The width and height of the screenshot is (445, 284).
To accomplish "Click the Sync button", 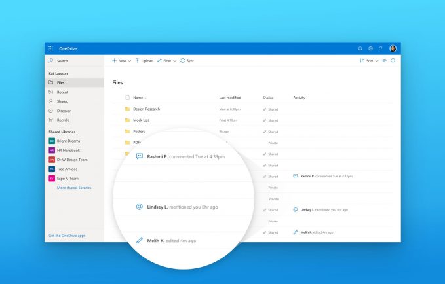I will 187,61.
